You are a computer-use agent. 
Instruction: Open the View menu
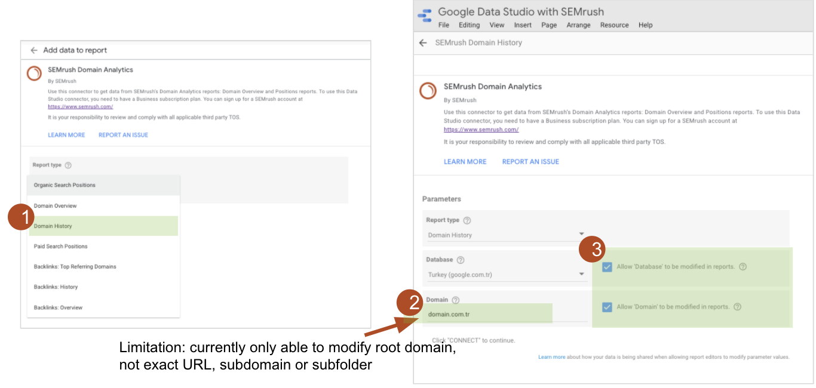[497, 25]
